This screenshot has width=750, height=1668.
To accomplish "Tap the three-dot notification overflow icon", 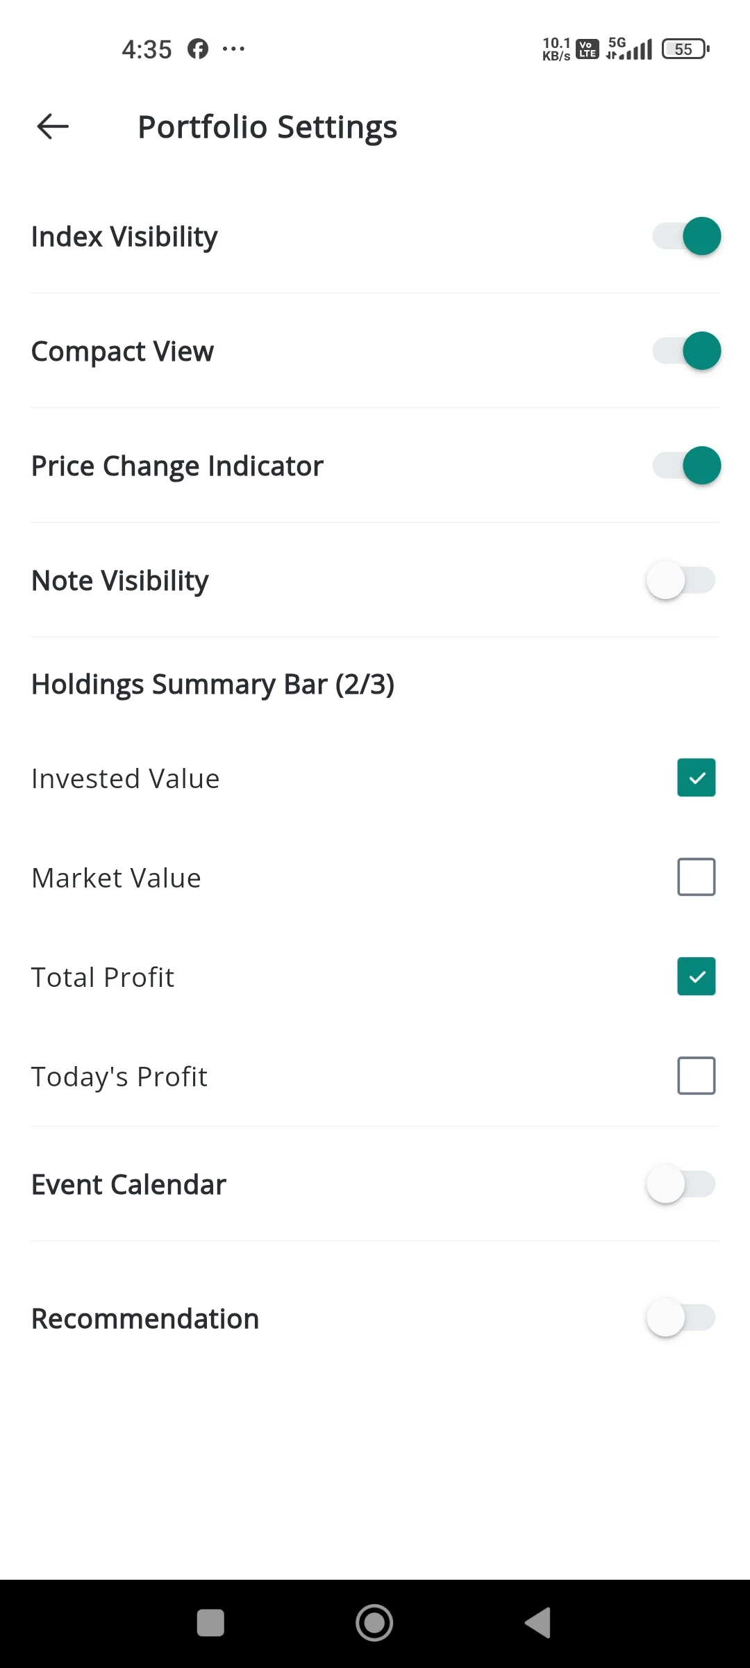I will pos(233,49).
